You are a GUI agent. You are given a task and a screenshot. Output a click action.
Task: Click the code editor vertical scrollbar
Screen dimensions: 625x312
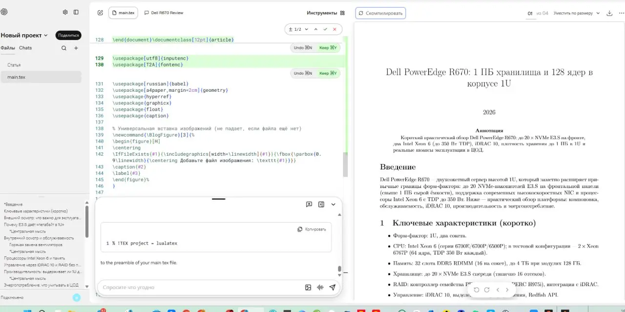coord(346,165)
